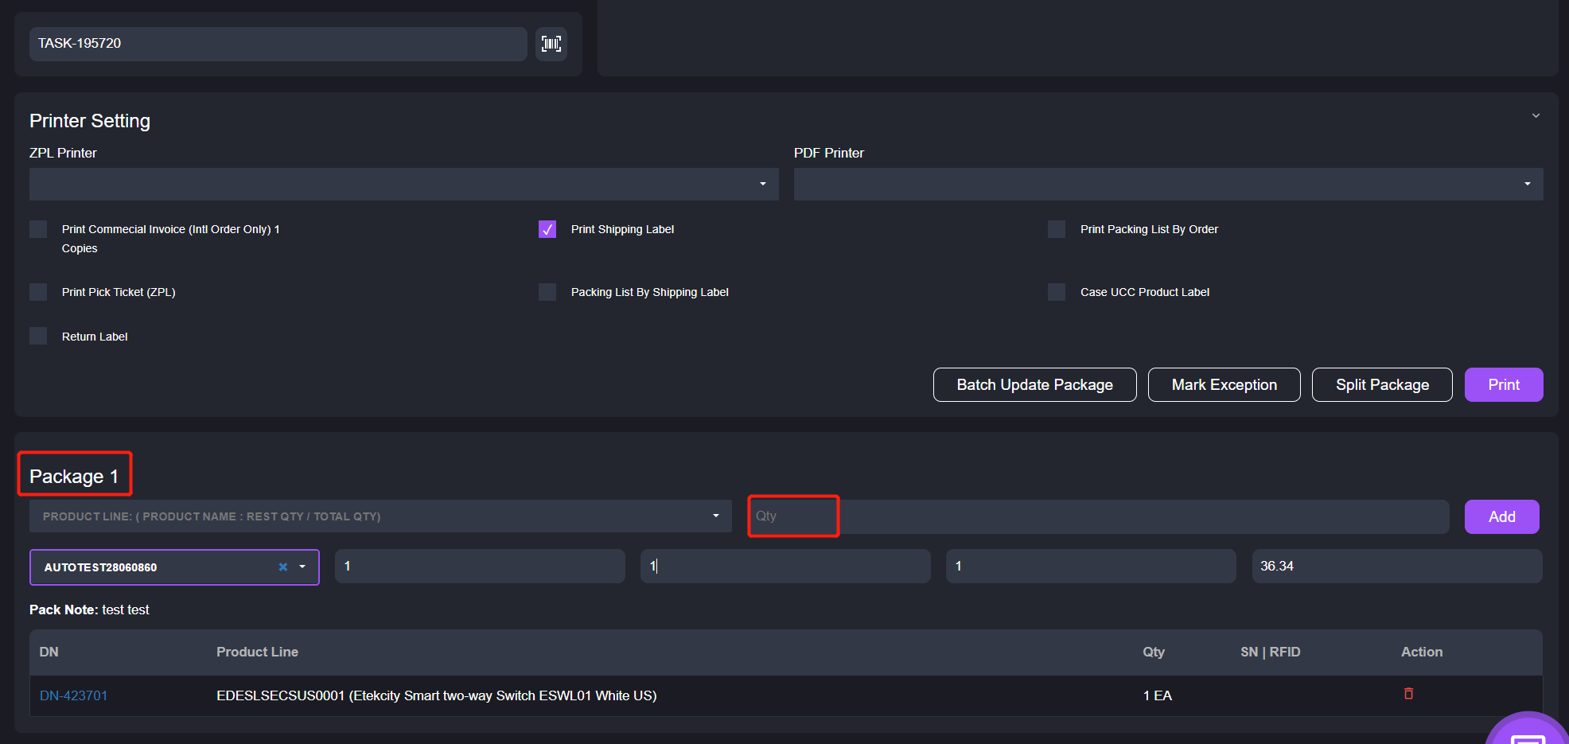The width and height of the screenshot is (1569, 744).
Task: Collapse the Printer Setting panel chevron
Action: click(x=1536, y=116)
